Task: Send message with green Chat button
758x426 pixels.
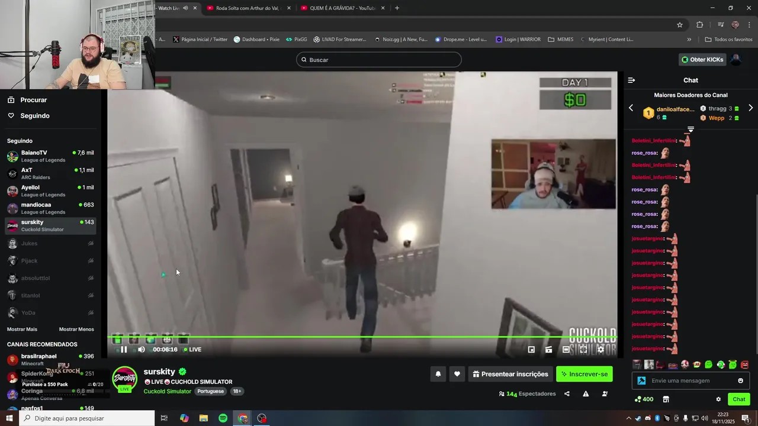Action: (738, 399)
